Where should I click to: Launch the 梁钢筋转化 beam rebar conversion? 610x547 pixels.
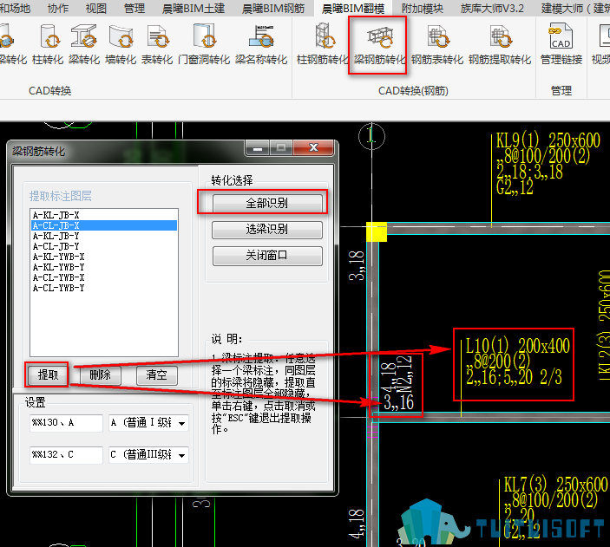[x=378, y=44]
